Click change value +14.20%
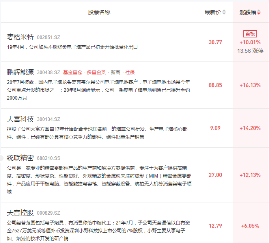Viewport: 269px width, 243px height. click(x=250, y=128)
